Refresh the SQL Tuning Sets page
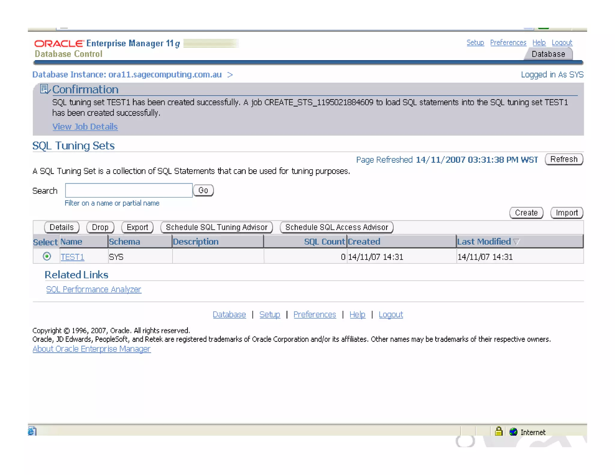The width and height of the screenshot is (615, 475). pyautogui.click(x=564, y=159)
